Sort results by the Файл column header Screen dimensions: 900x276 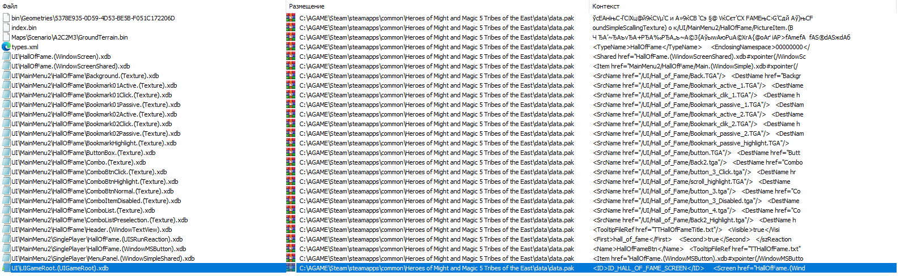(10, 6)
